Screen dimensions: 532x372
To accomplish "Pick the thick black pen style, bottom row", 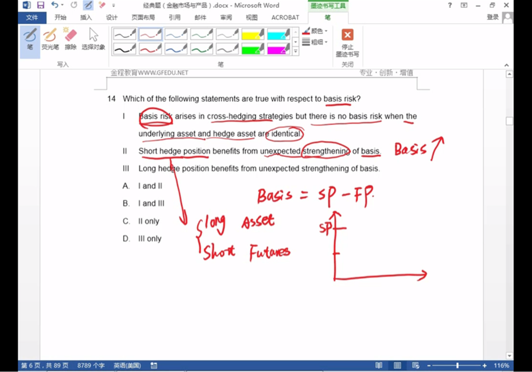I will (124, 49).
